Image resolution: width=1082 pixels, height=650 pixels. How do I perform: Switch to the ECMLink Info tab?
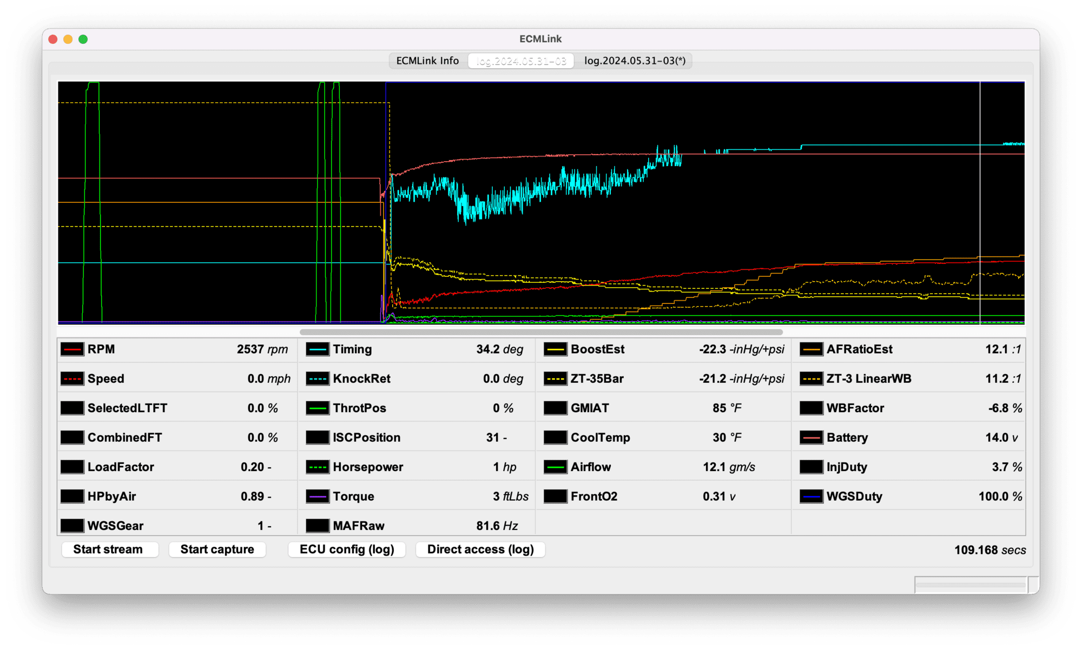pyautogui.click(x=427, y=61)
